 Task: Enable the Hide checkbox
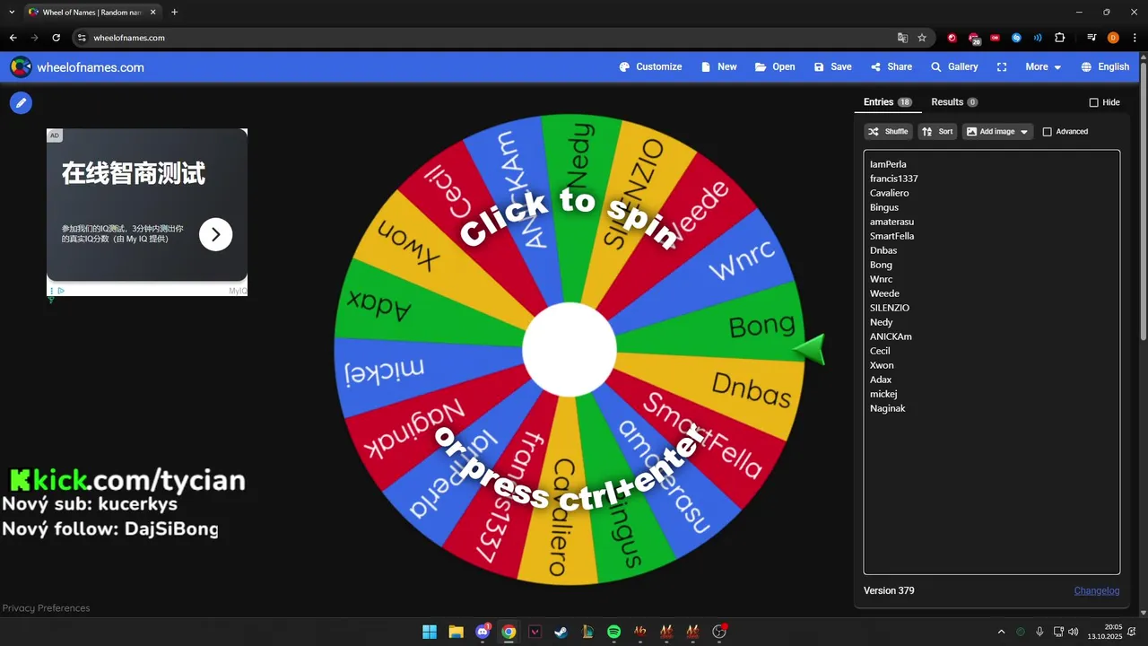pos(1093,103)
